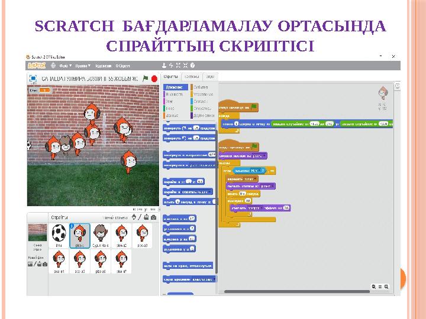Click the horizontal scrollbar of the scripts area
Viewport: 426px width, 319px height.
tap(297, 292)
